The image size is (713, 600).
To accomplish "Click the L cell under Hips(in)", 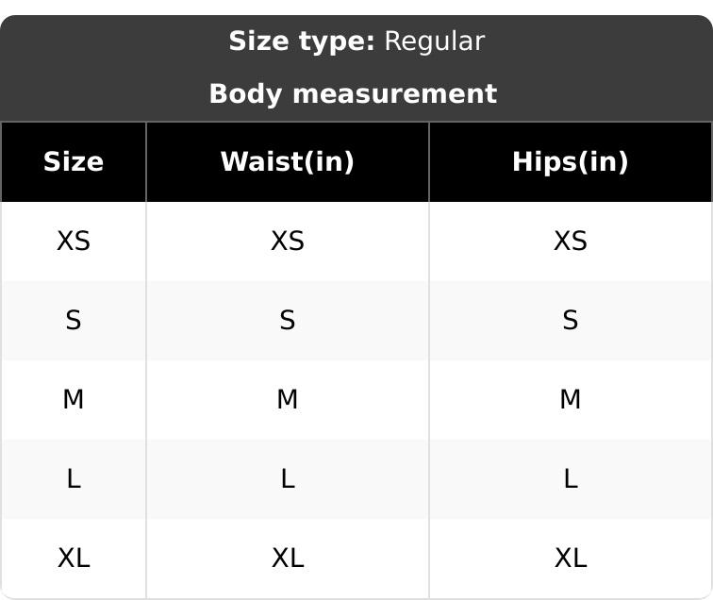I will pyautogui.click(x=571, y=479).
